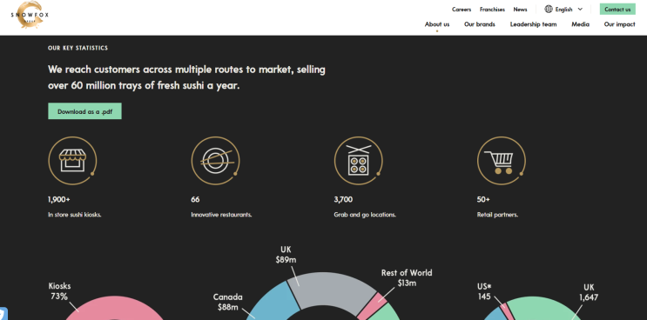Expand the English language dropdown chevron
Screen dimensions: 647x320
[x=580, y=9]
